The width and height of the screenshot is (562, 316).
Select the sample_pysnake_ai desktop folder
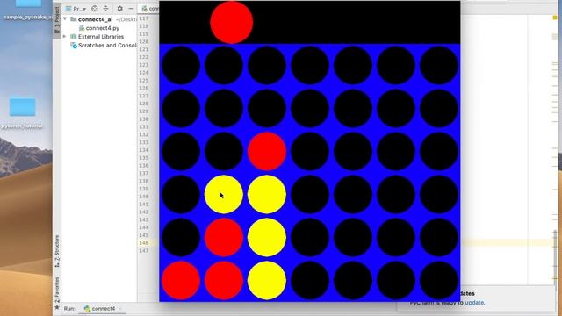pyautogui.click(x=28, y=10)
